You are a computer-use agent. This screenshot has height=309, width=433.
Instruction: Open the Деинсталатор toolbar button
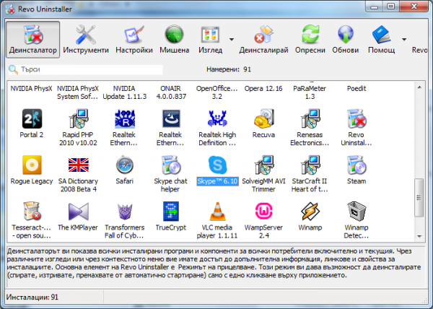click(33, 40)
